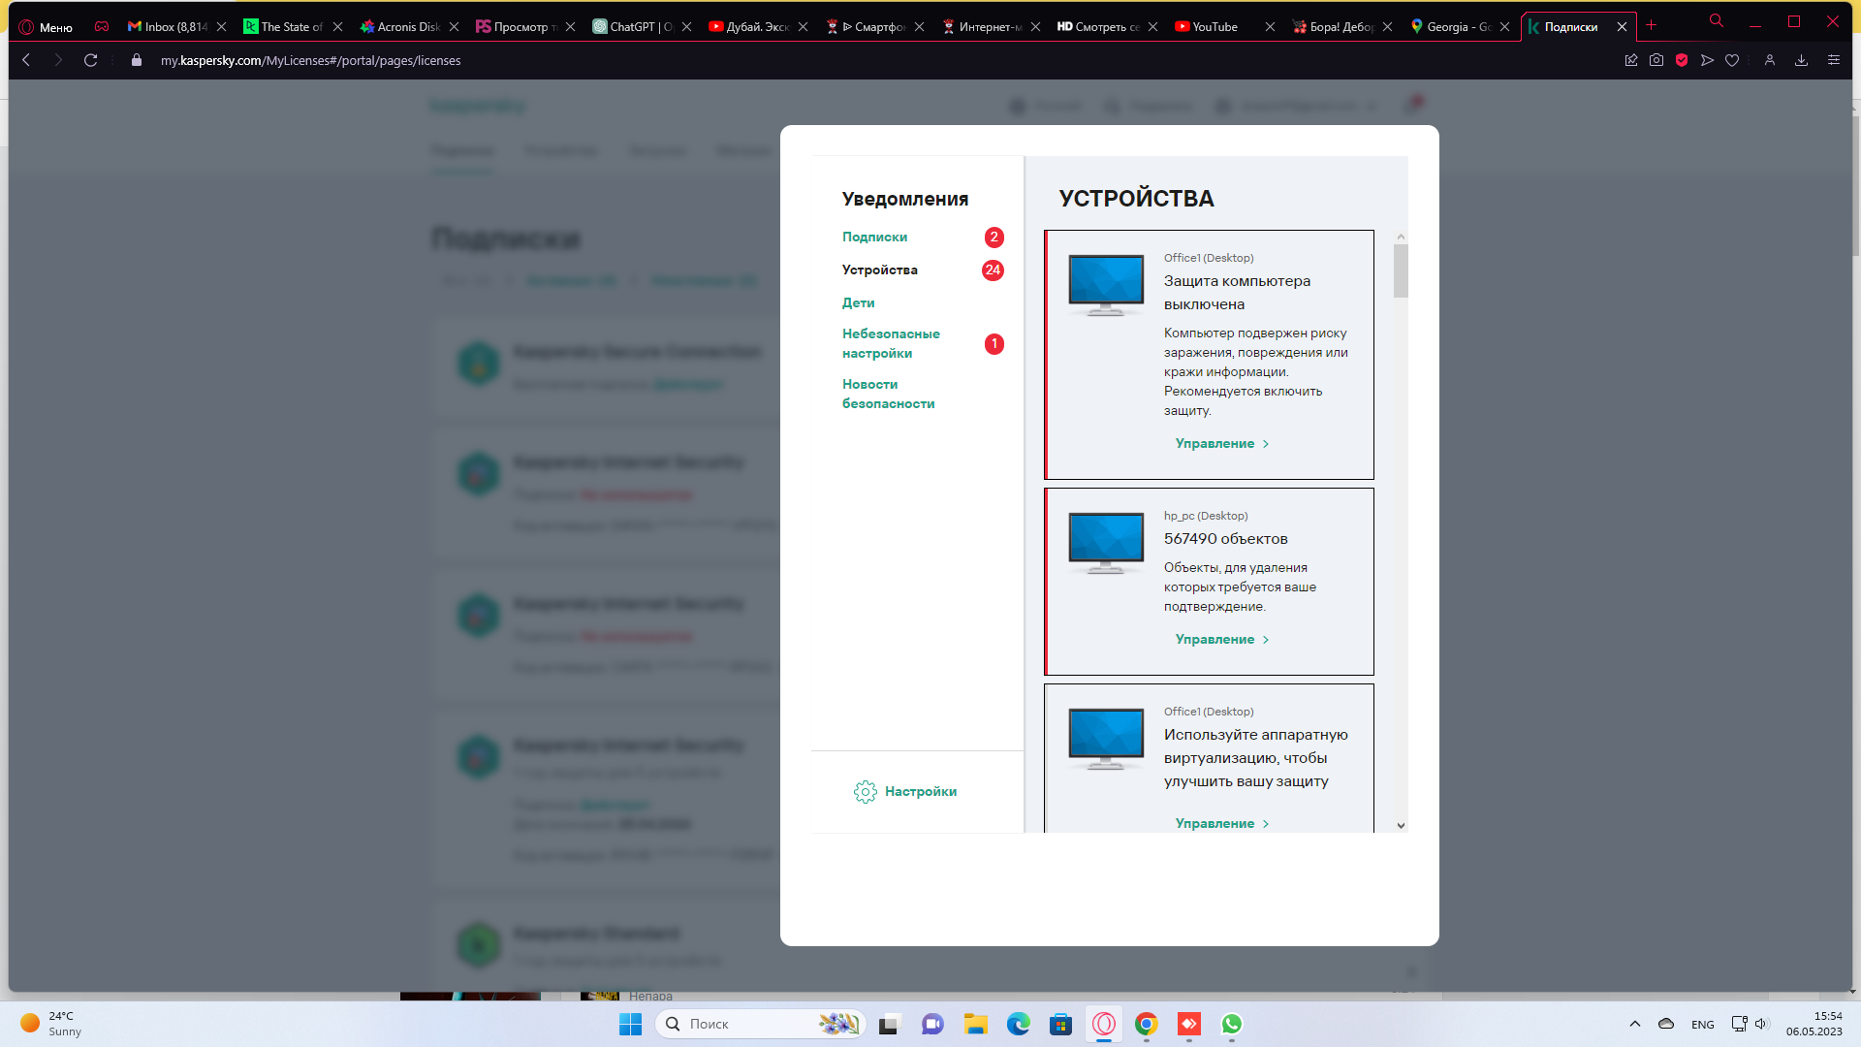Open Microsoft Store from the taskbar
Viewport: 1861px width, 1047px height.
pos(1060,1024)
